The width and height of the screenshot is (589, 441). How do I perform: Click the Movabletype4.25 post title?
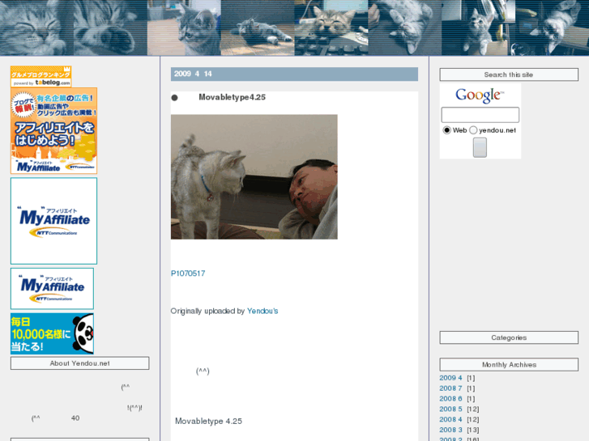pos(232,97)
